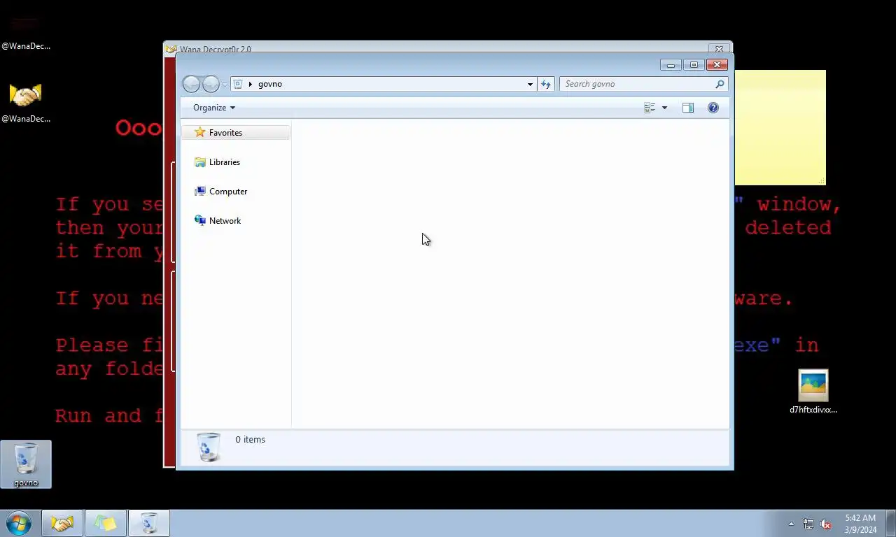The height and width of the screenshot is (537, 896).
Task: Click the network tray icon
Action: tap(808, 524)
